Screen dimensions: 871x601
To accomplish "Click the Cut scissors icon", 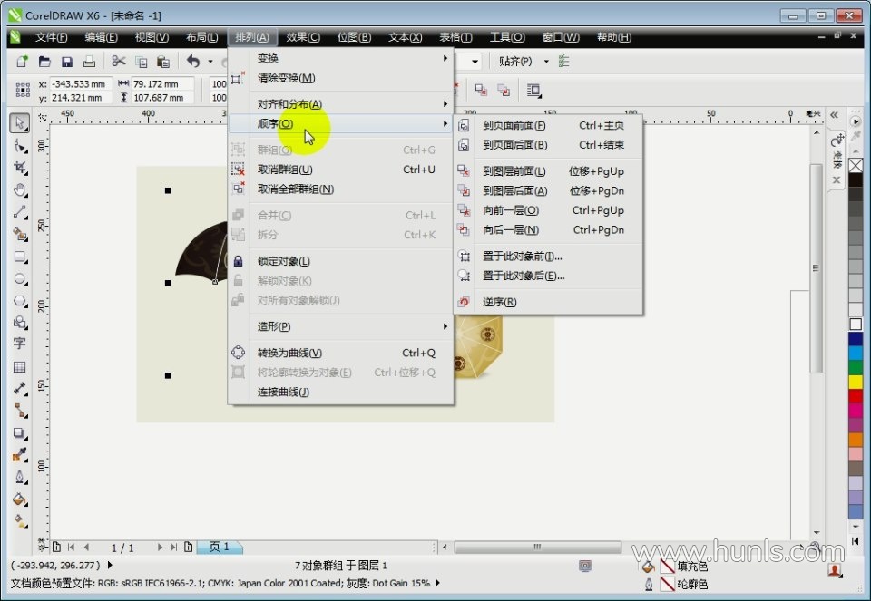I will coord(118,62).
